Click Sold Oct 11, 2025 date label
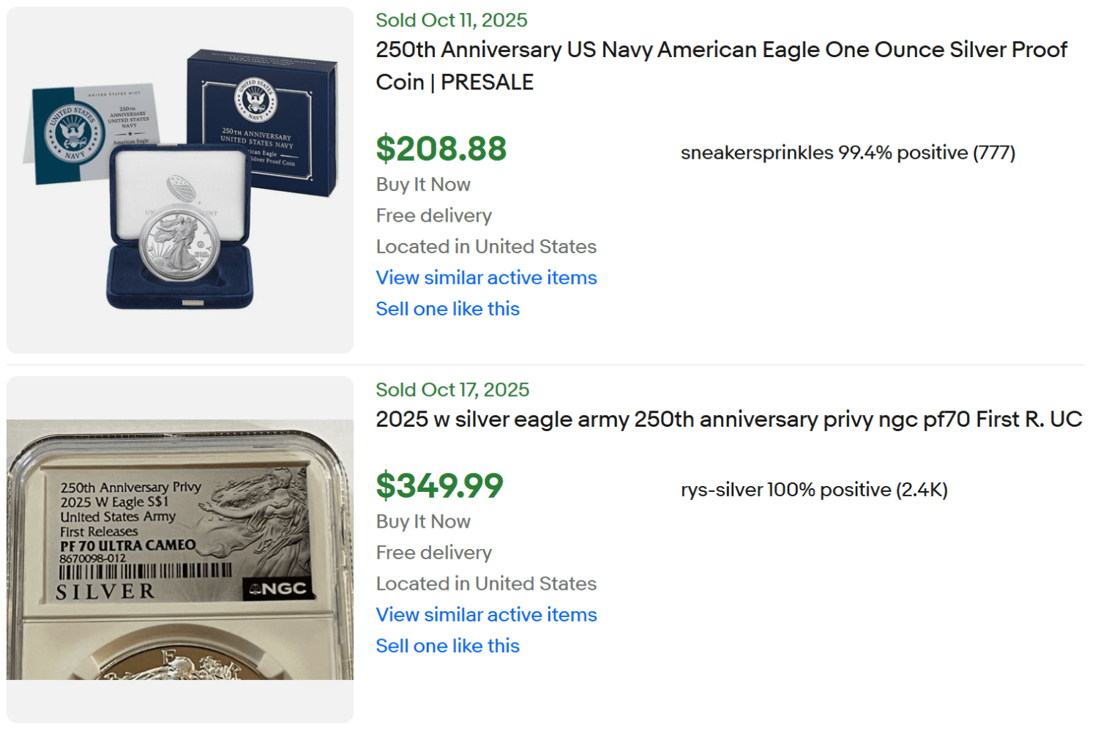The width and height of the screenshot is (1098, 732). (x=451, y=20)
